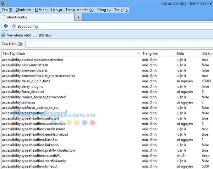Go back with the back arrow button
The width and height of the screenshot is (213, 169).
[x=6, y=26]
